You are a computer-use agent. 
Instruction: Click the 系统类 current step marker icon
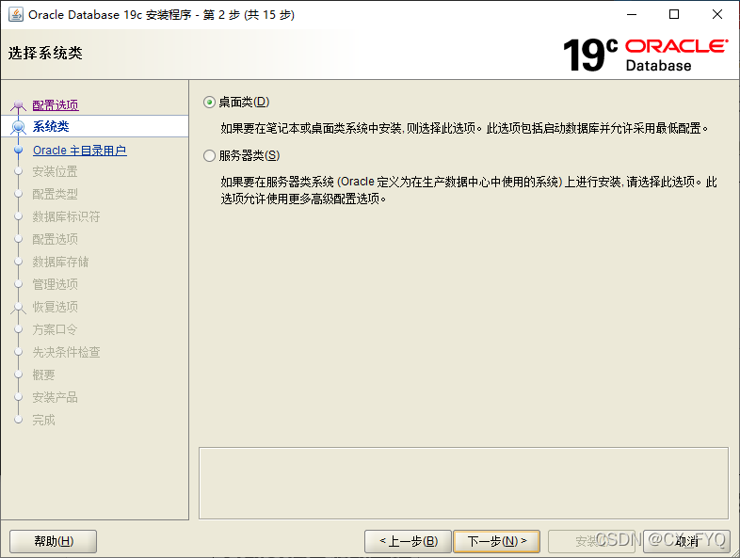[19, 126]
